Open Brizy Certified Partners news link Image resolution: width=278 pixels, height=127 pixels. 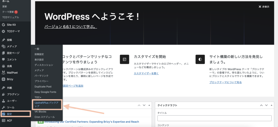tap(92, 122)
